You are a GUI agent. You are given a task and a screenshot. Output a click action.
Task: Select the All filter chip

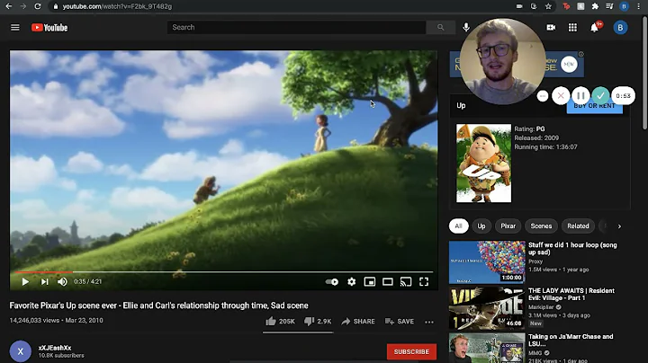pyautogui.click(x=458, y=226)
